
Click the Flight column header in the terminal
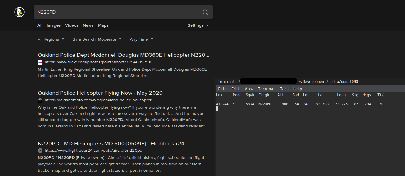pyautogui.click(x=265, y=95)
